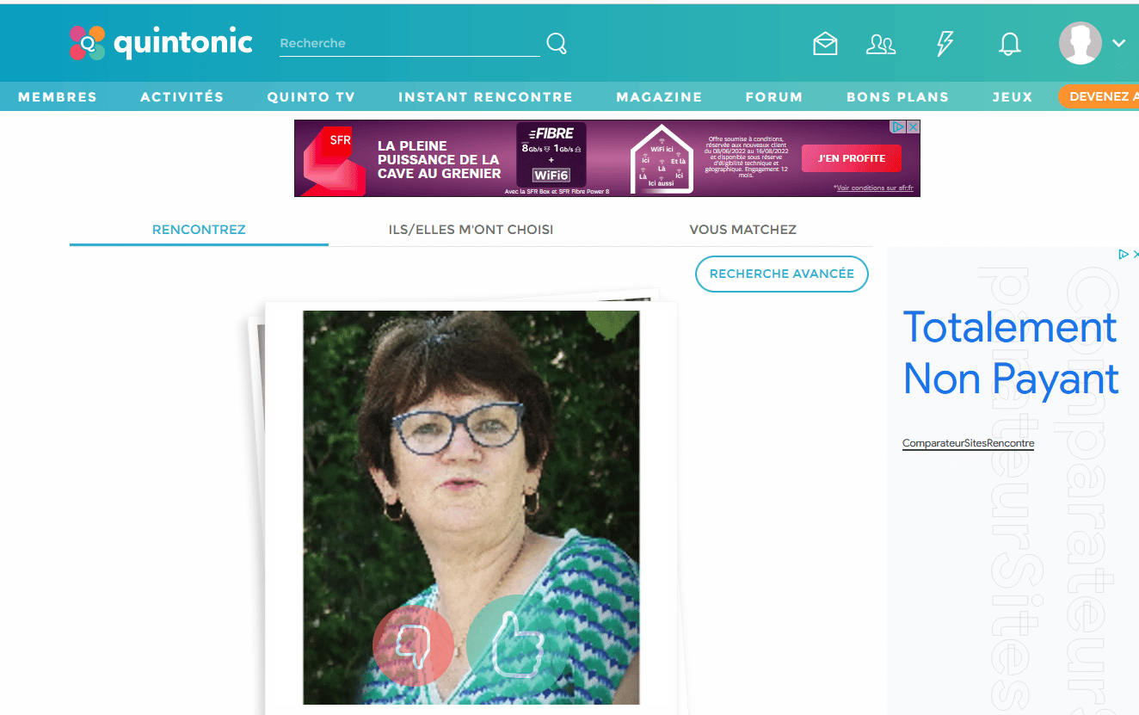Open the MEMBRES menu
Viewport: 1139px width, 715px height.
[x=58, y=97]
